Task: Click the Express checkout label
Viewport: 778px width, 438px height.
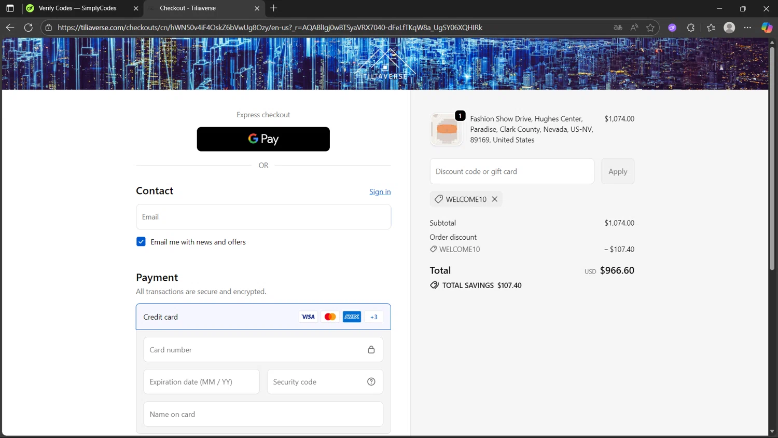Action: point(263,115)
